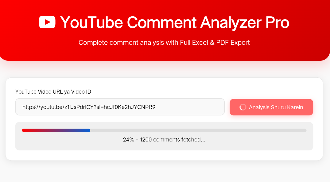The width and height of the screenshot is (330, 182).
Task: Click the "YouTube Video URL ya Video ID" label
Action: (x=53, y=92)
